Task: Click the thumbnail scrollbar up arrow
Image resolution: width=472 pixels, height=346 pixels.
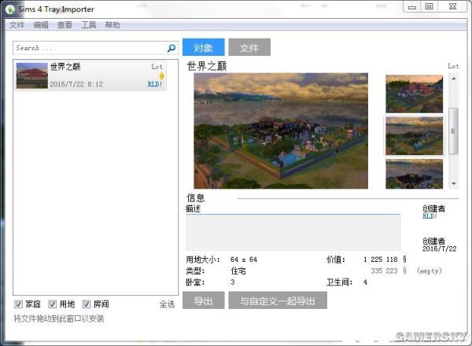Action: 454,79
